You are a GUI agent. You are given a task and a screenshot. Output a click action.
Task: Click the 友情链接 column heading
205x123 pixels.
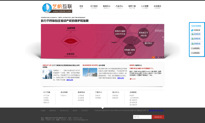133,92
